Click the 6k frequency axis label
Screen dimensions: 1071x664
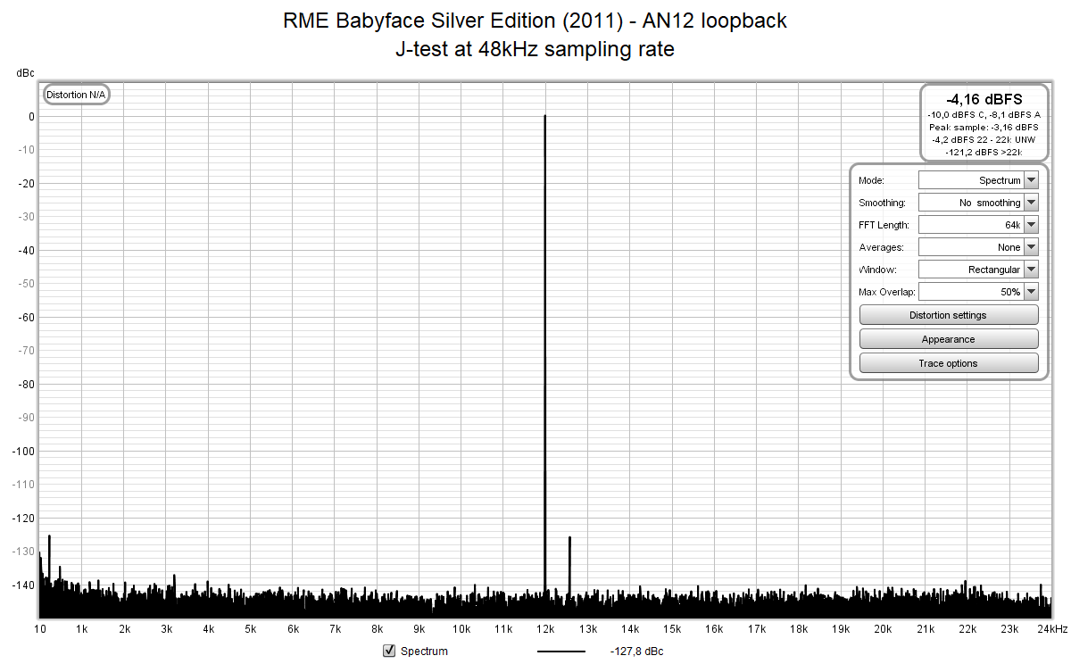click(293, 629)
